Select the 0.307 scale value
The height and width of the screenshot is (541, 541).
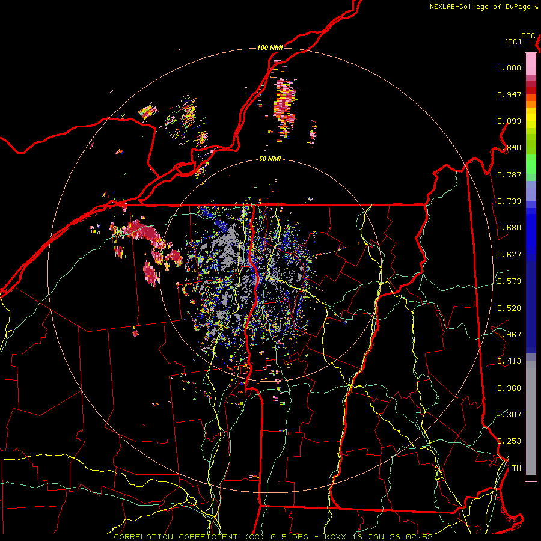tap(509, 414)
